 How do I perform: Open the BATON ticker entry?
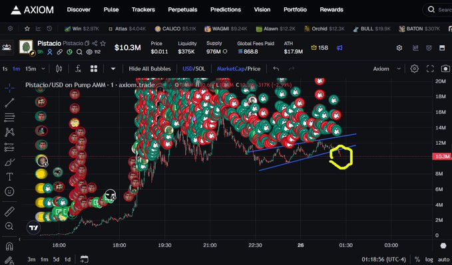point(419,29)
